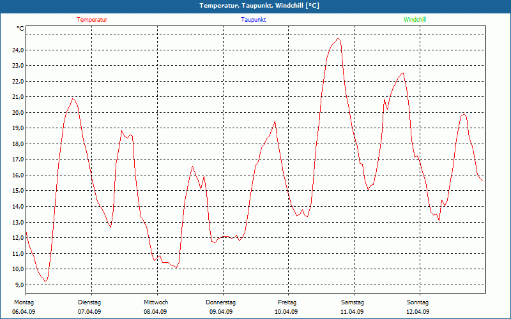The image size is (511, 319).
Task: Click the Donnerstag day label
Action: click(220, 302)
